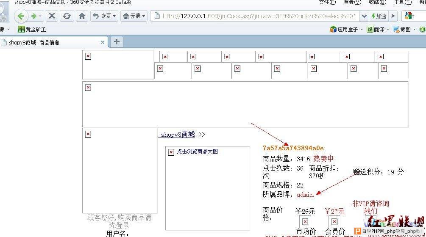426x237 pixels.
Task: Click inside the URL address bar
Action: tap(255, 16)
